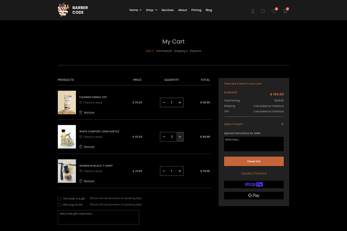Focus the free gift notes field
Viewport: 347px width, 231px height.
tap(98, 217)
